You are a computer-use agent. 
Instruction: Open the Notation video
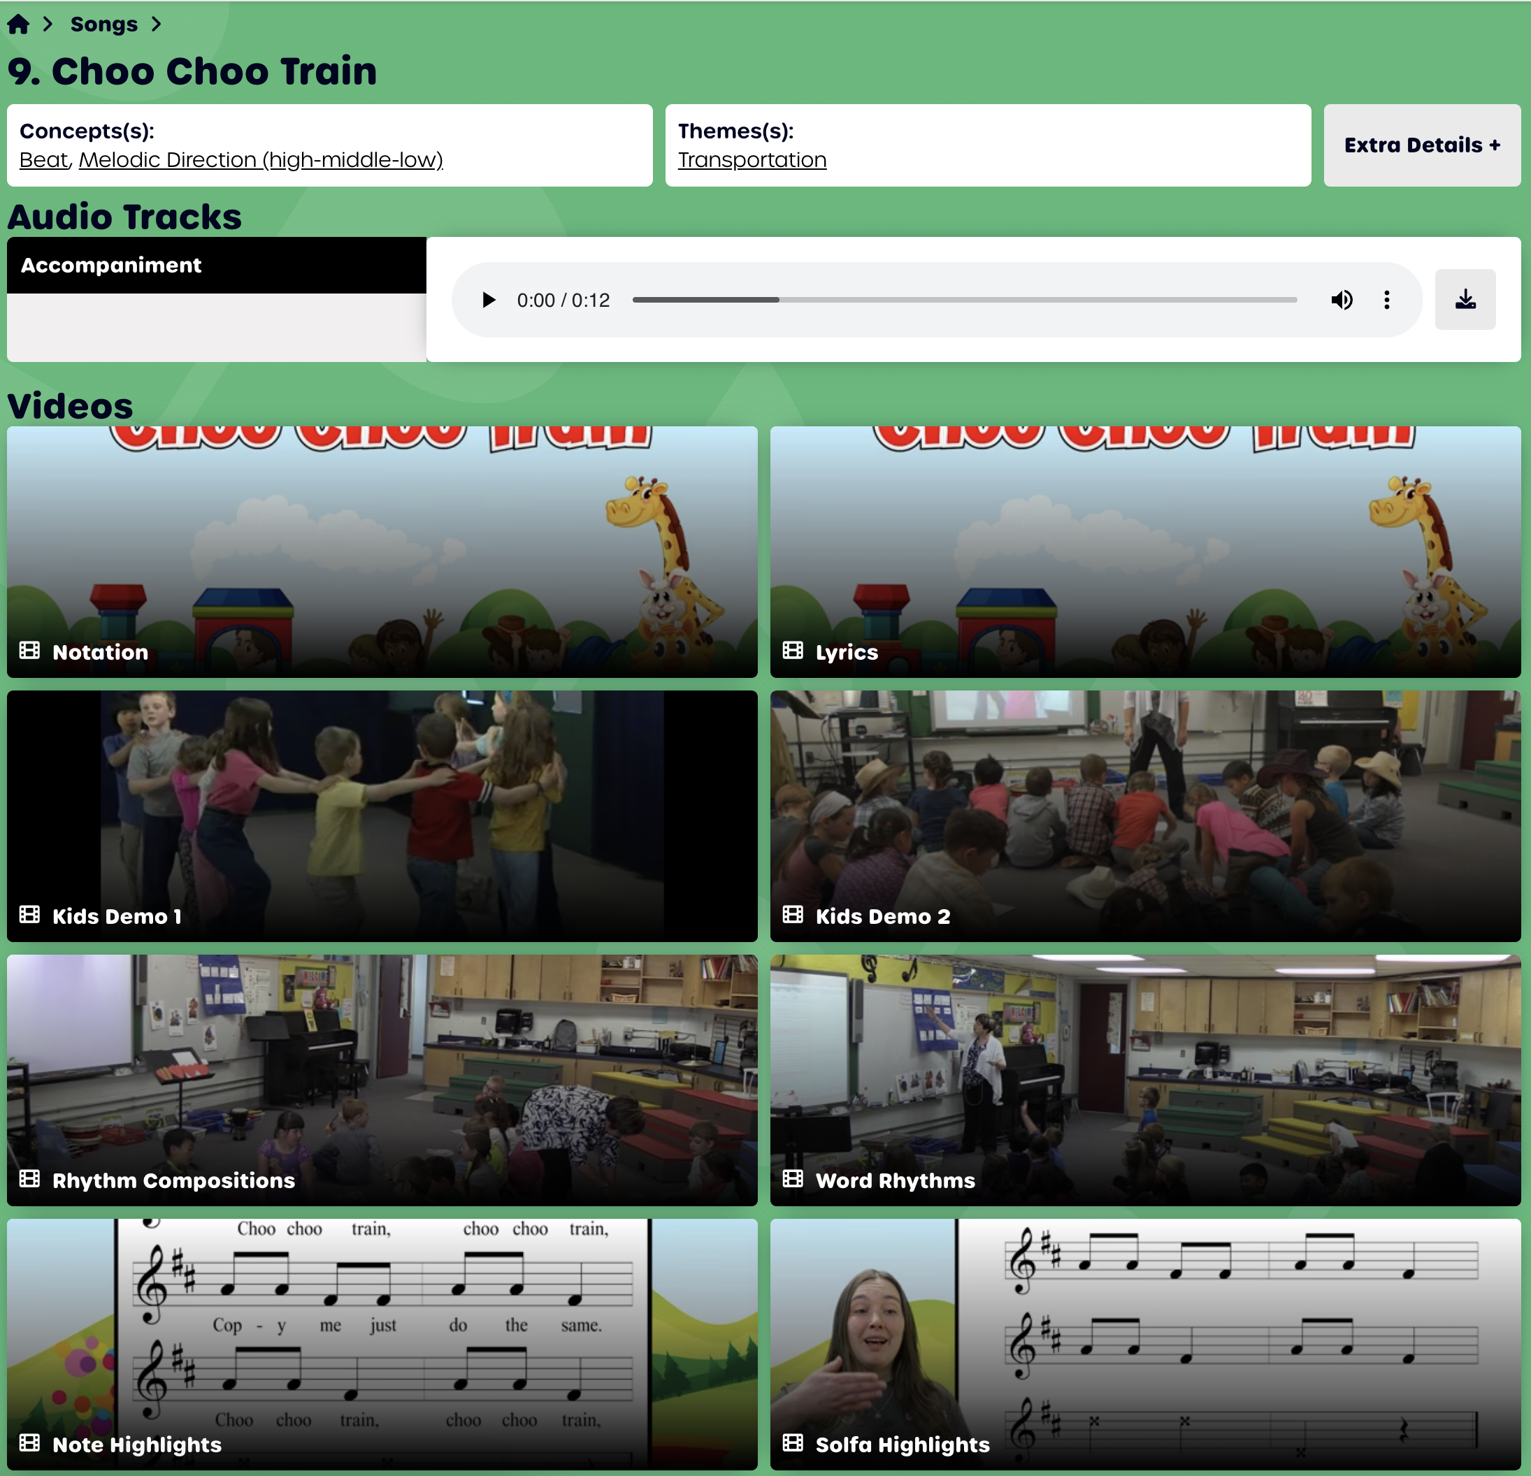[382, 551]
